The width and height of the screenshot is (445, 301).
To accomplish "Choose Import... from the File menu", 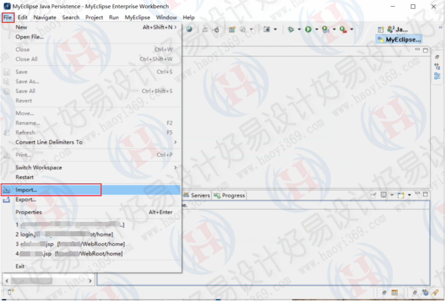I will coord(91,190).
